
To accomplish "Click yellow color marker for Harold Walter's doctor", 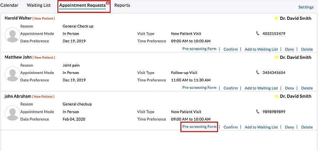I will point(276,18).
